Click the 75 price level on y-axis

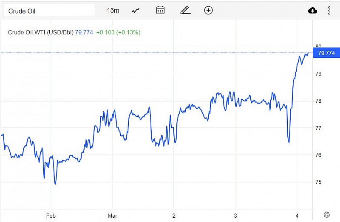318,182
